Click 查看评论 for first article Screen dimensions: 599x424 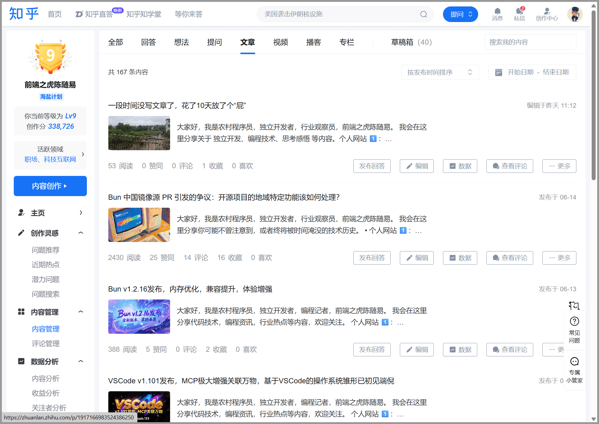tap(510, 166)
